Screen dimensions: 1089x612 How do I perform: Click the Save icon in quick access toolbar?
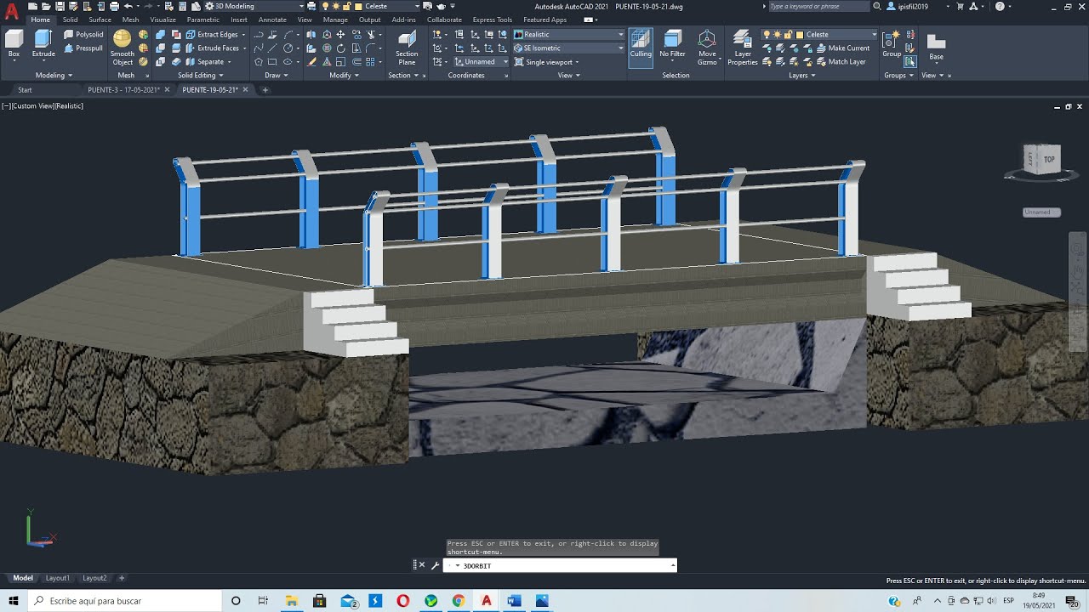point(60,6)
